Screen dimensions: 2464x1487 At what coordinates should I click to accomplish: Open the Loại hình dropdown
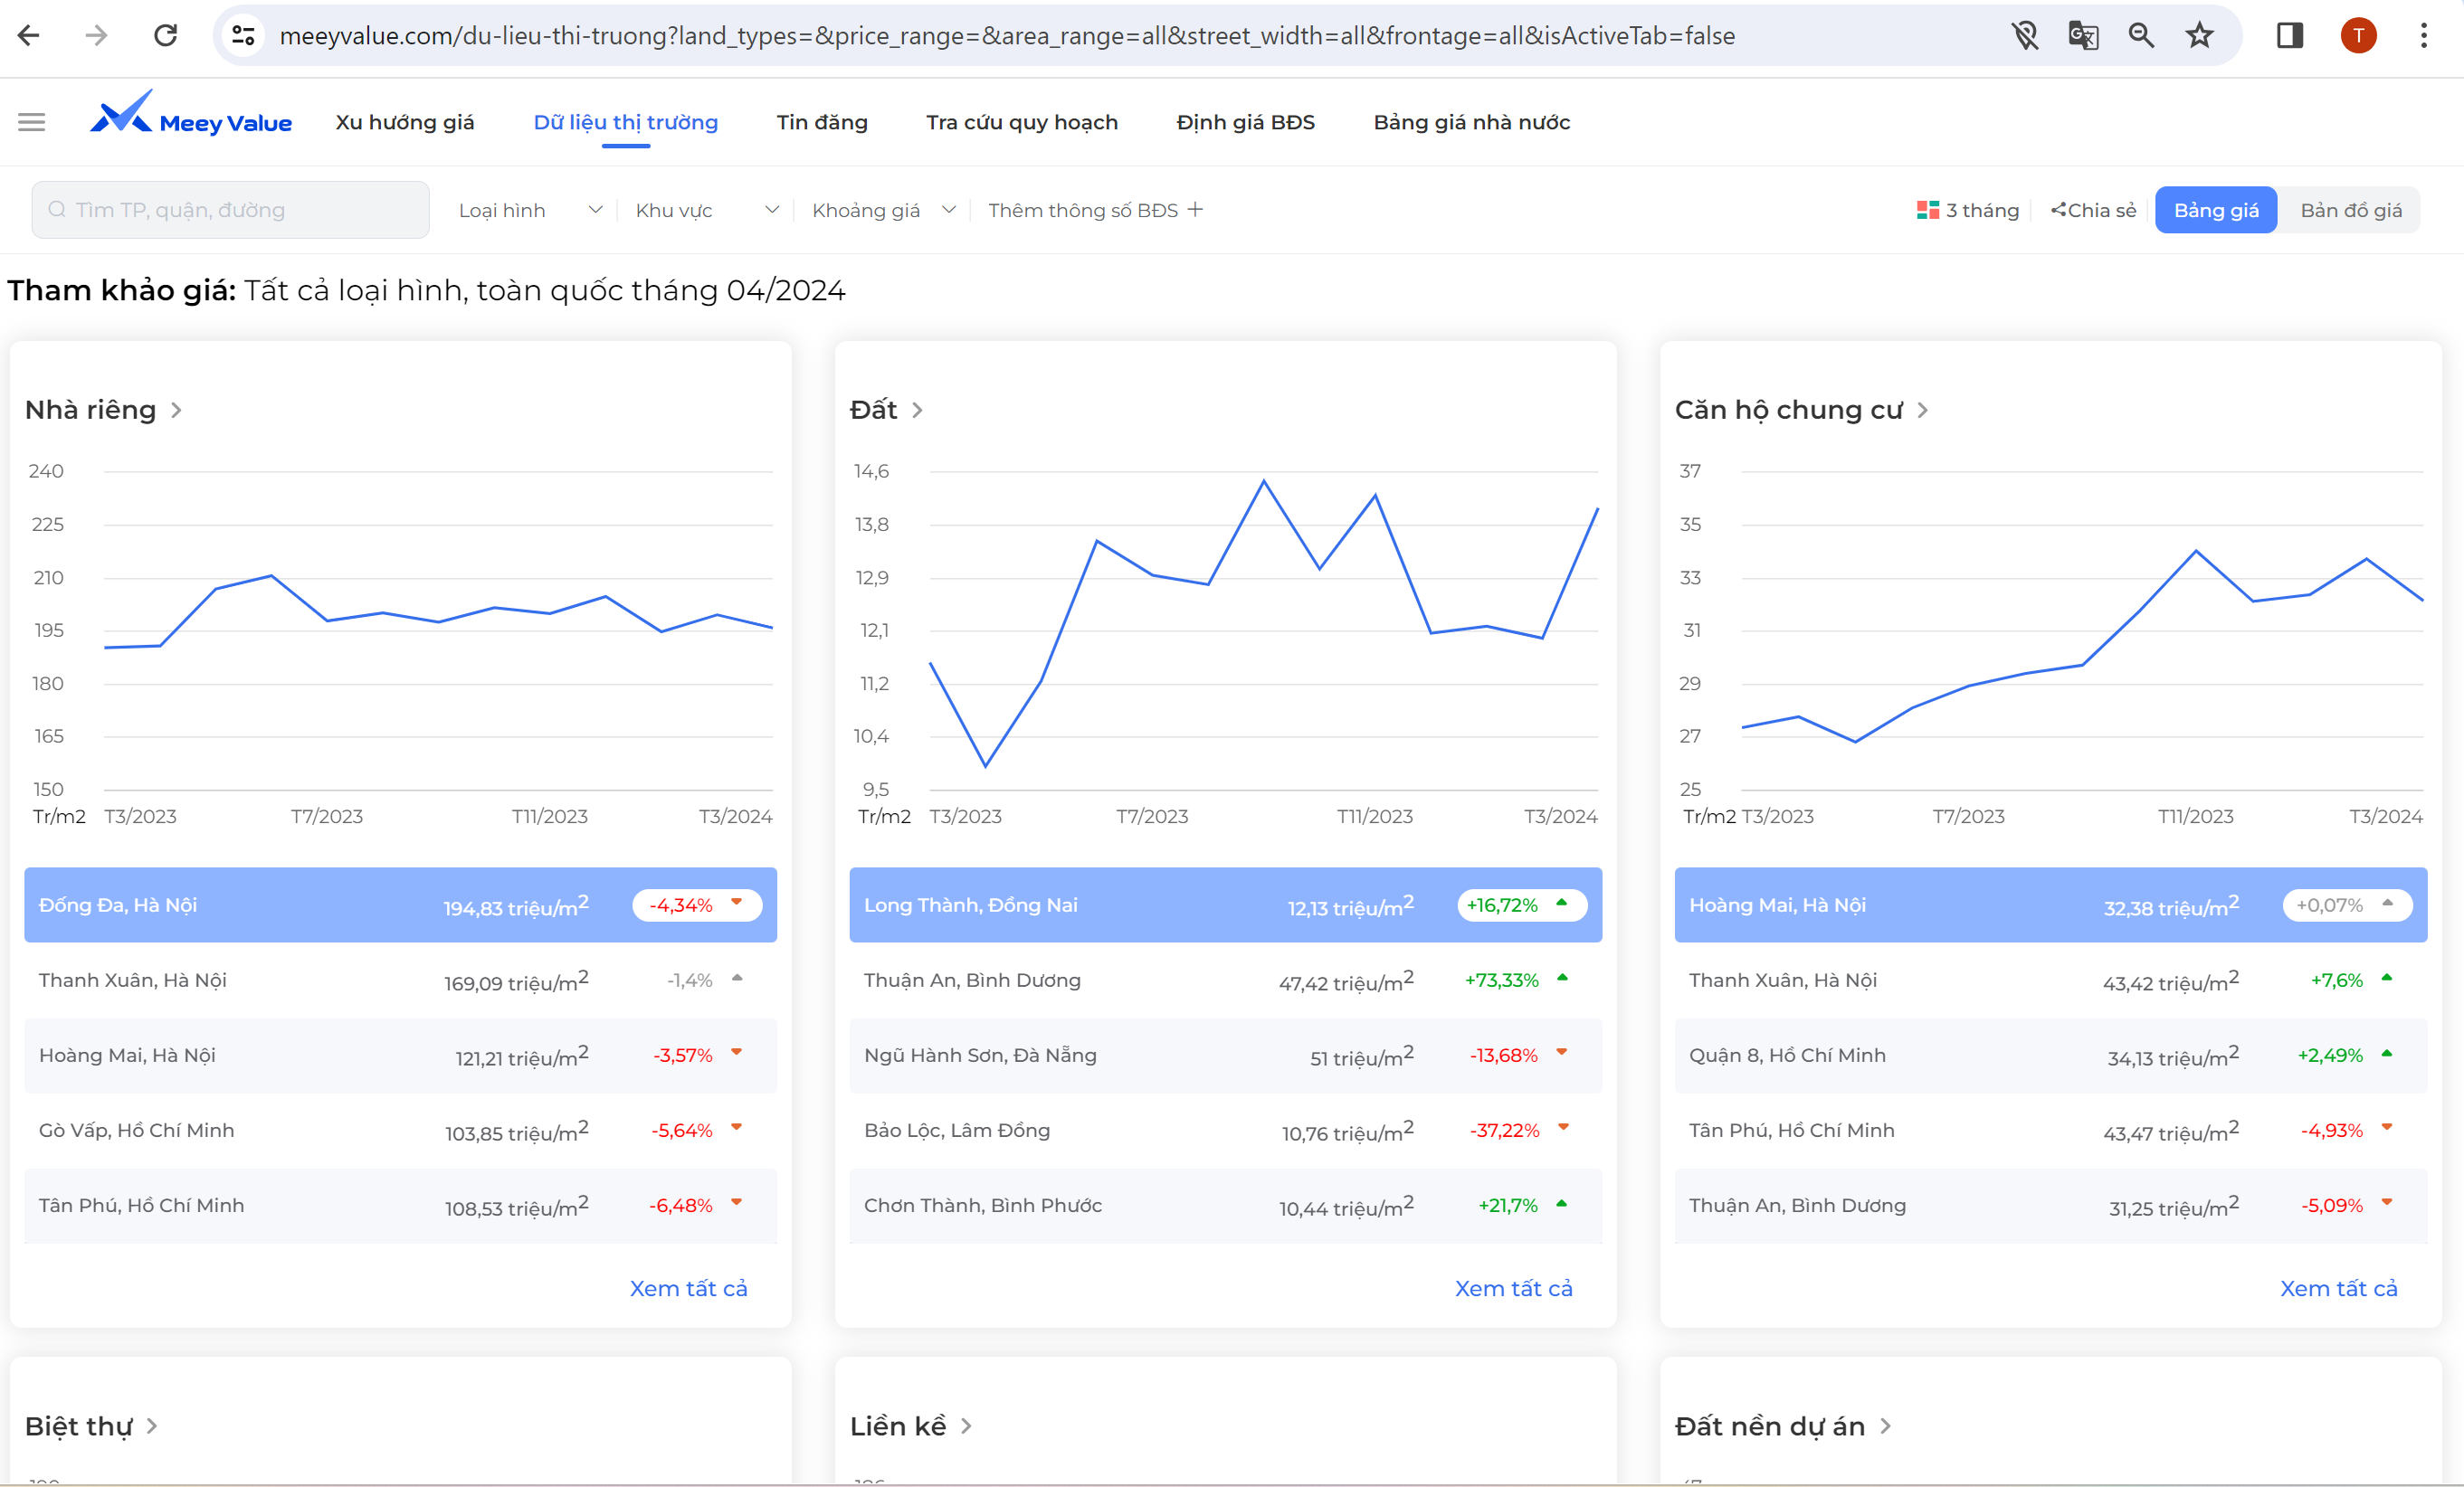pos(529,210)
